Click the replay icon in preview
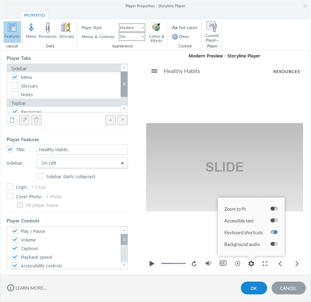 point(194,264)
